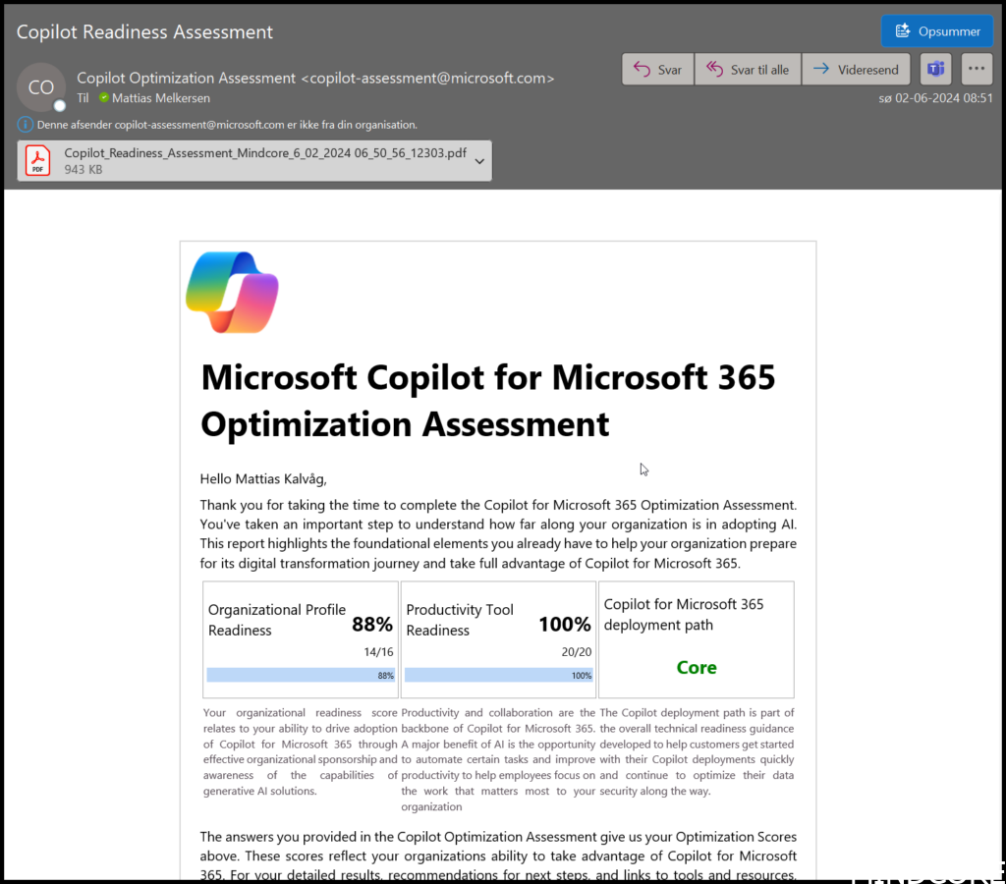Open the Microsoft Teams icon
This screenshot has height=884, width=1006.
935,70
